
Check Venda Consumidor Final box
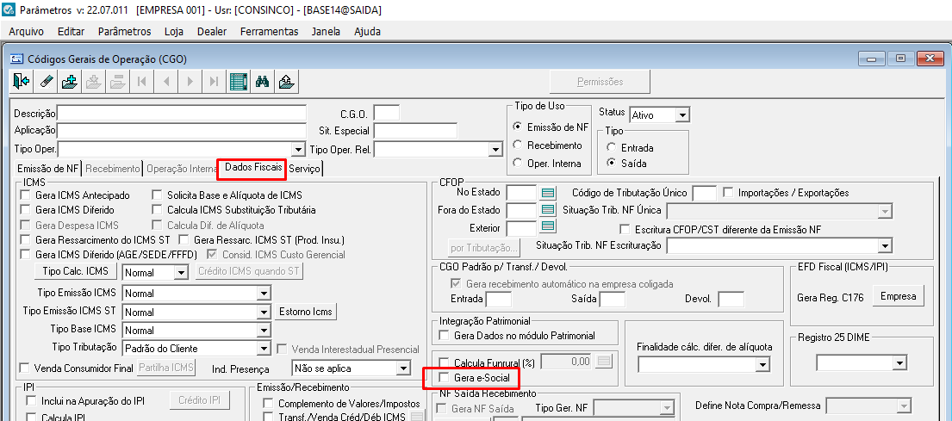click(x=24, y=368)
